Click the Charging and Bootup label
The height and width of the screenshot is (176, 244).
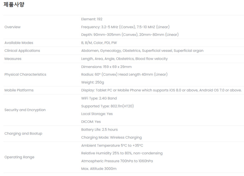coord(23,133)
